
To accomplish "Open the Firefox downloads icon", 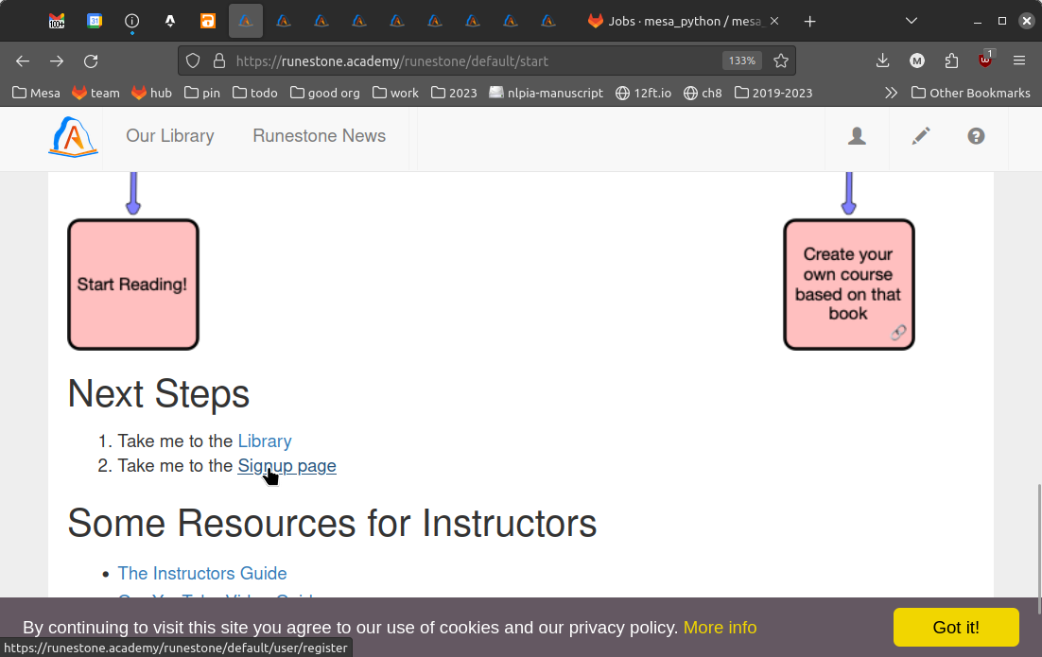I will click(x=882, y=61).
